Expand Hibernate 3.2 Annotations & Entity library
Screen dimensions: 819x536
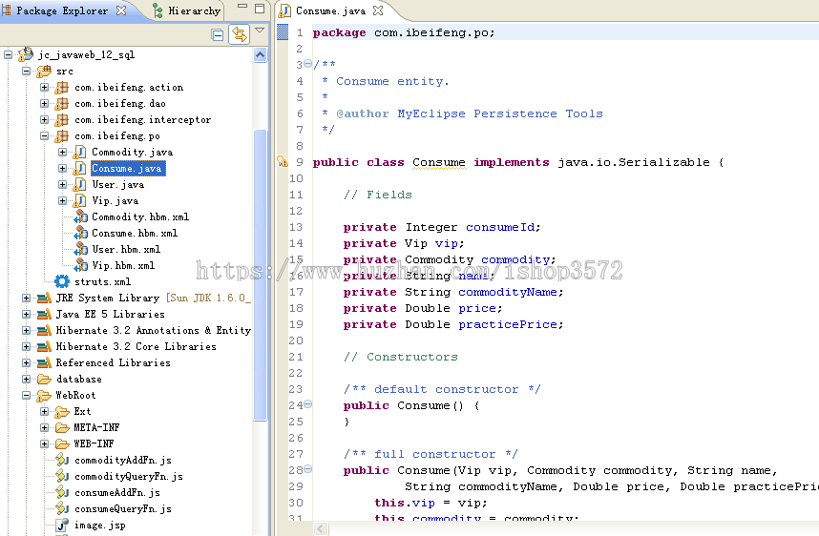pos(26,330)
